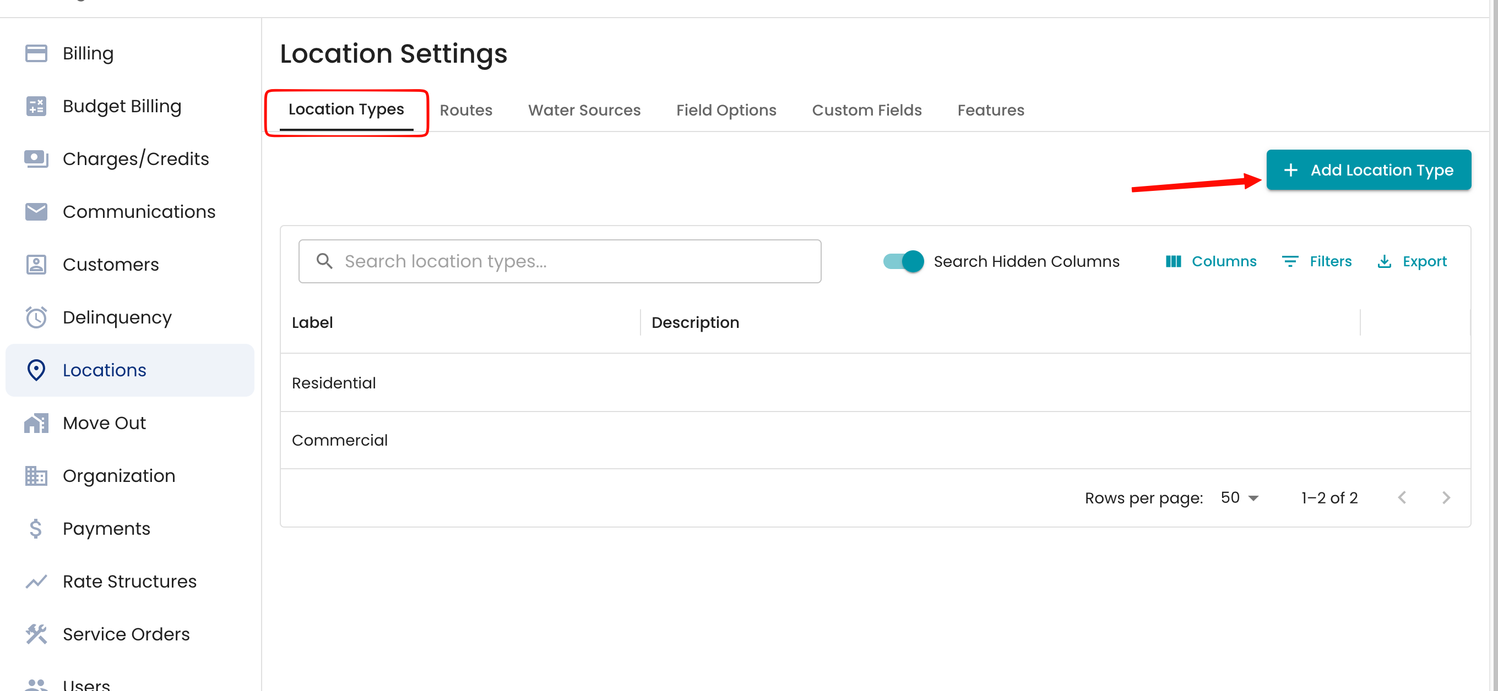
Task: Click the Communications envelope icon
Action: coord(36,211)
